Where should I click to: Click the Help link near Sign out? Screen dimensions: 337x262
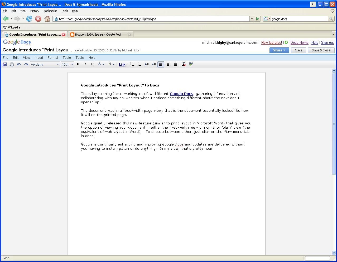(315, 42)
